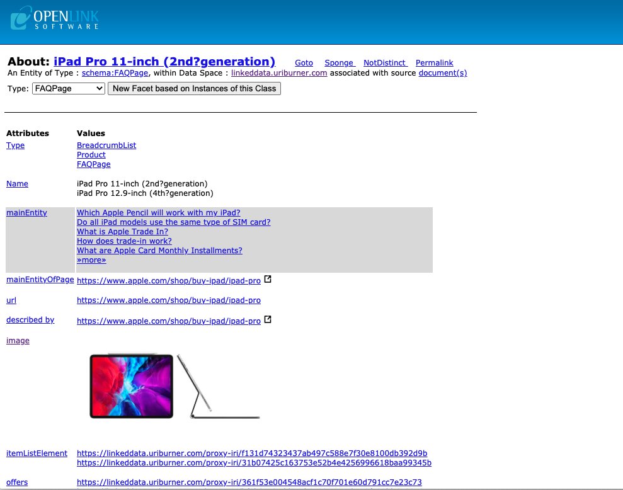Screen dimensions: 623x490
Task: Click the Name attribute link
Action: click(x=17, y=184)
